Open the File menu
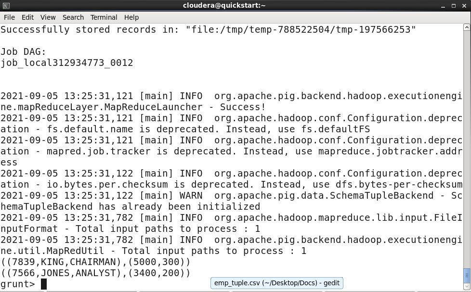 point(9,17)
